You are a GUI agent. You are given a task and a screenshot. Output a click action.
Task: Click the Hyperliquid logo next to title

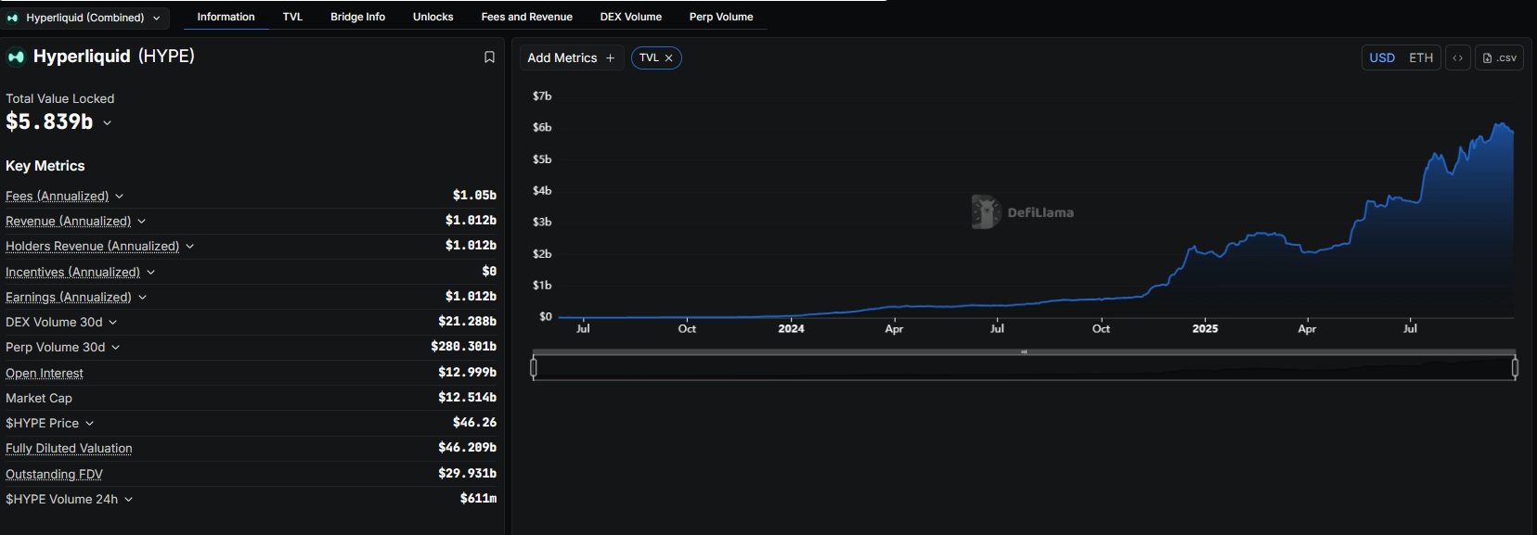pos(16,57)
